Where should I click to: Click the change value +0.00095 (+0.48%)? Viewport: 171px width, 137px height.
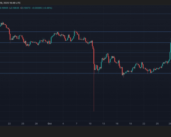(42, 8)
